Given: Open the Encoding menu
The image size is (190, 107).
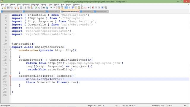Looking at the screenshot, I should (x=26, y=5).
